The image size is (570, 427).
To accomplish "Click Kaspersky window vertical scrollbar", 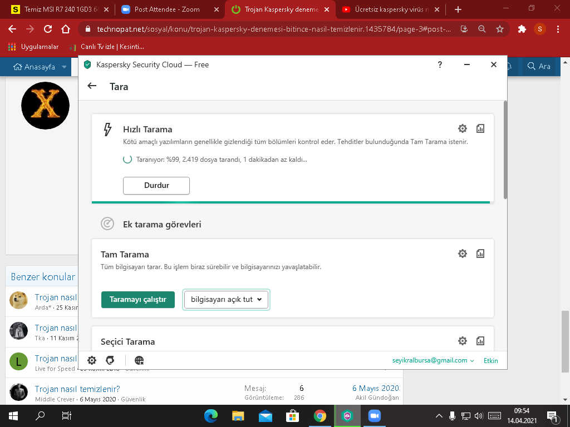I will 505,150.
